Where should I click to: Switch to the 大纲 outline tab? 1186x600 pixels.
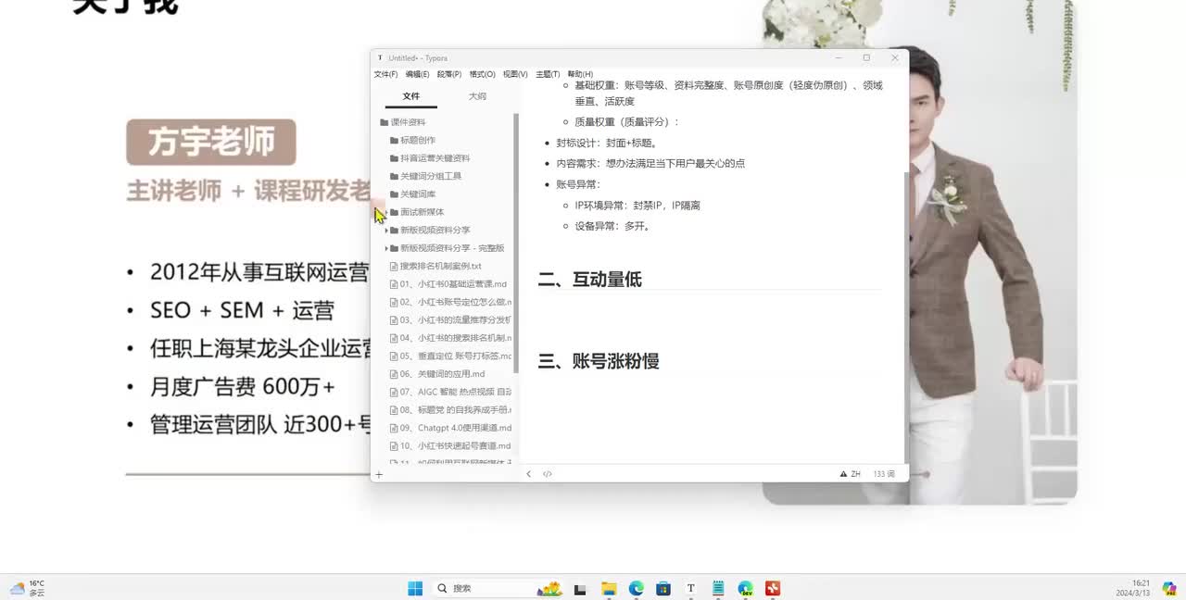477,96
